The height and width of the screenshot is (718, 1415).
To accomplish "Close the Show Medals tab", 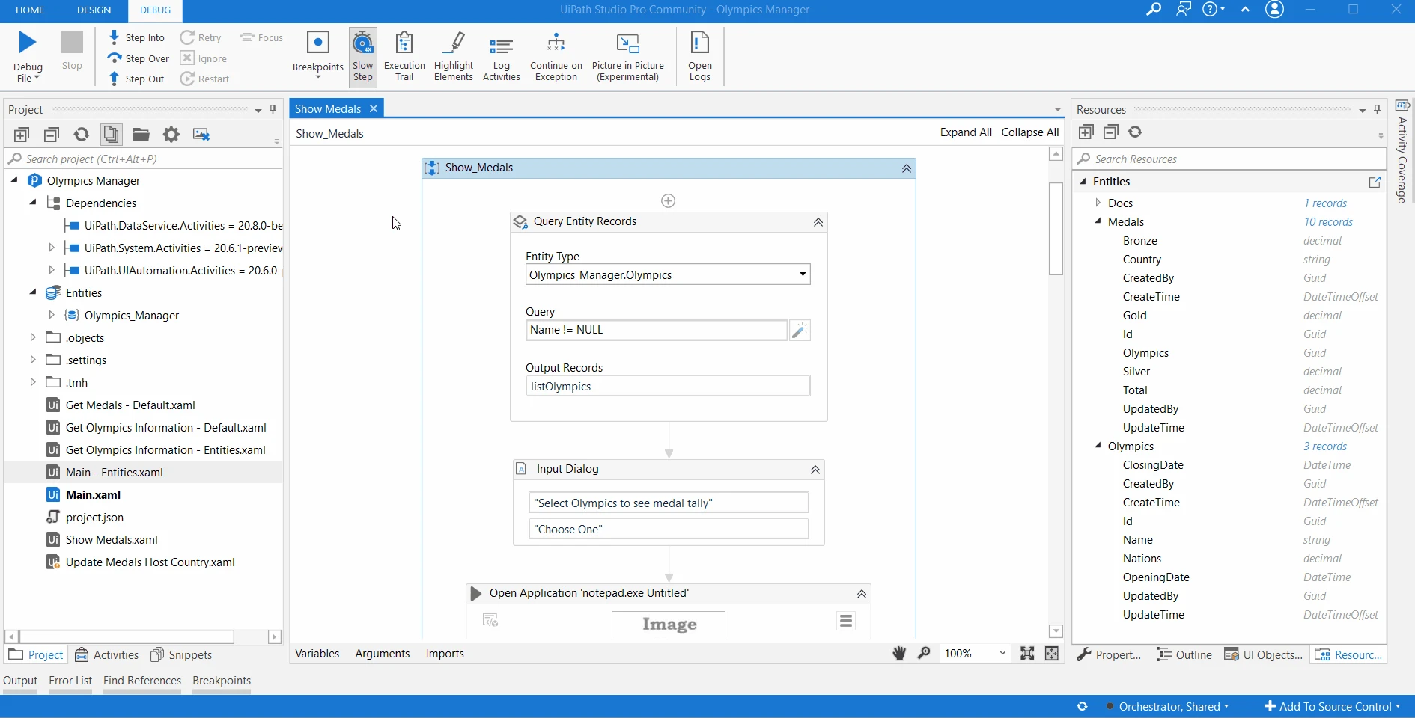I will click(374, 108).
